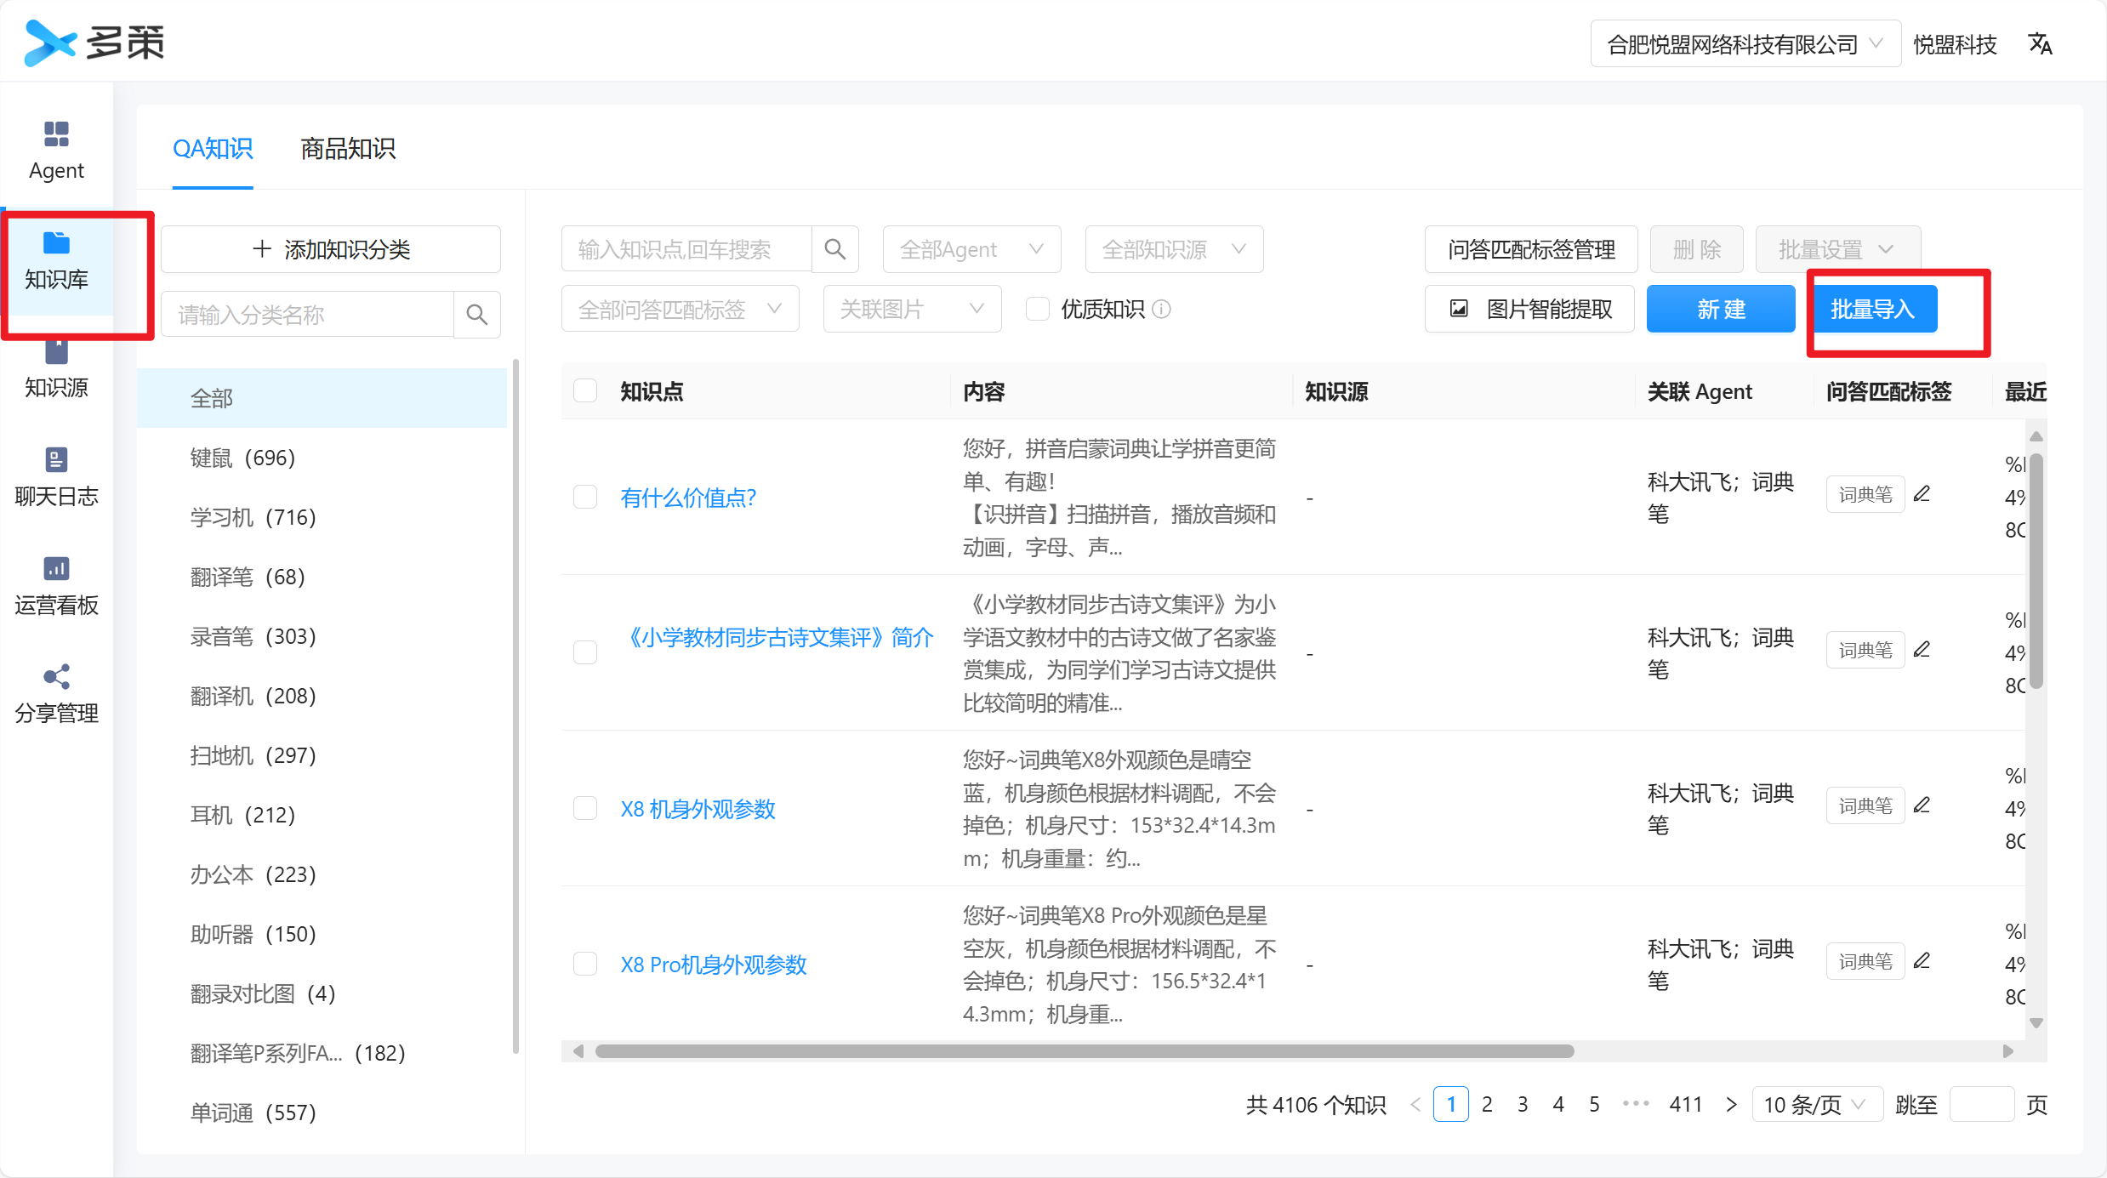Viewport: 2107px width, 1178px height.
Task: Open the 全部Agent dropdown
Action: (x=971, y=249)
